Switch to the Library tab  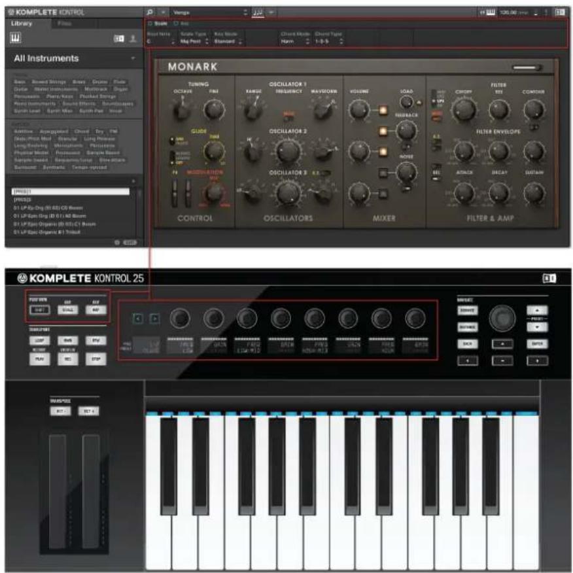tap(22, 24)
